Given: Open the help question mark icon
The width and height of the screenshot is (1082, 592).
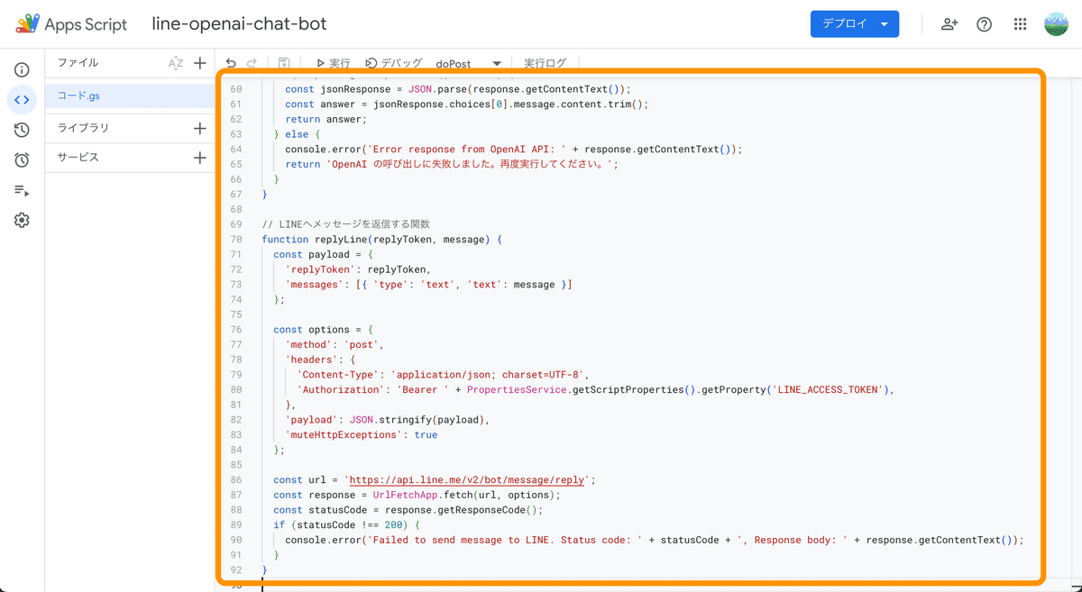Looking at the screenshot, I should [985, 24].
